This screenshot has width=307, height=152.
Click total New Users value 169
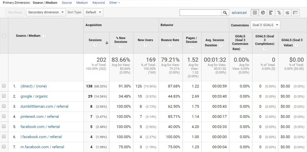click(x=151, y=60)
